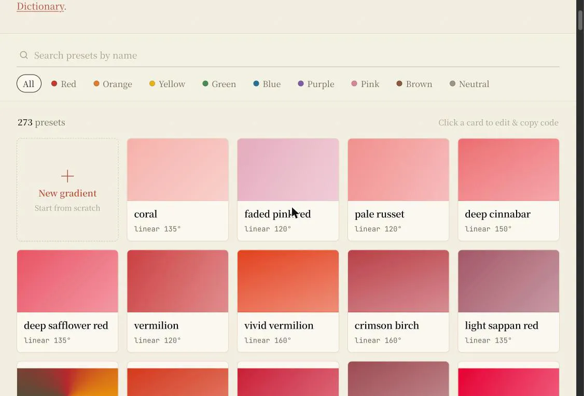Filter presets by Blue
The width and height of the screenshot is (584, 396).
point(267,84)
